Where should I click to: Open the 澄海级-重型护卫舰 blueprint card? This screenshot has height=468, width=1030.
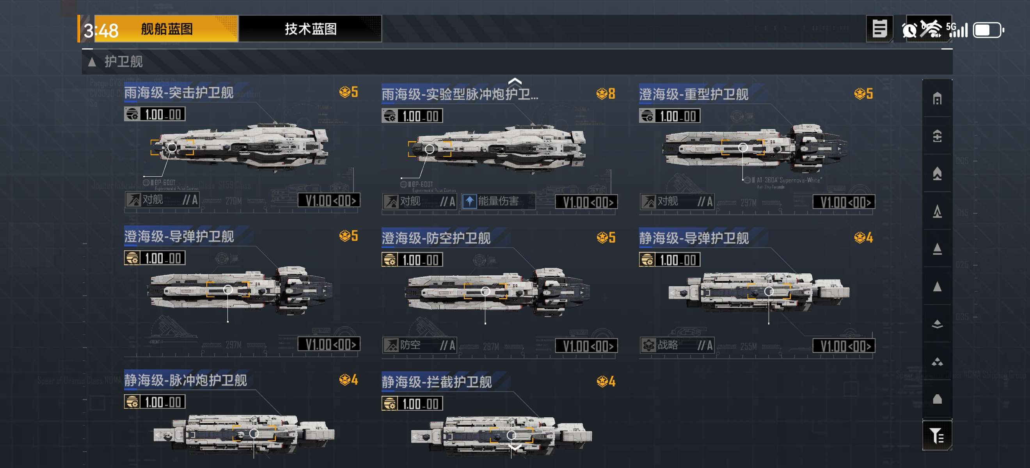pyautogui.click(x=757, y=149)
